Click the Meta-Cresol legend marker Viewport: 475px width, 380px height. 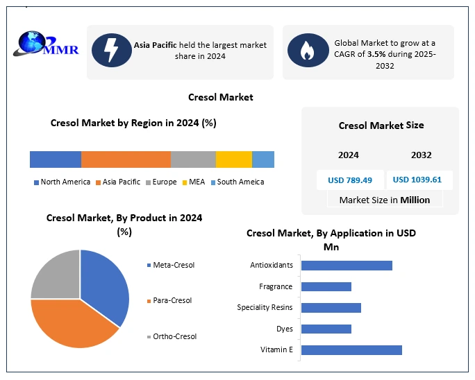coord(149,265)
